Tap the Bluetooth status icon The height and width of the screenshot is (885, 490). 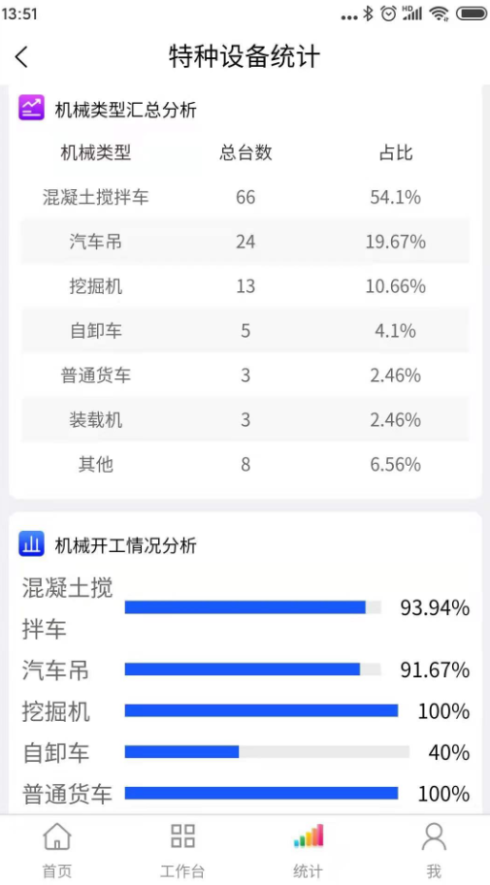pos(368,14)
